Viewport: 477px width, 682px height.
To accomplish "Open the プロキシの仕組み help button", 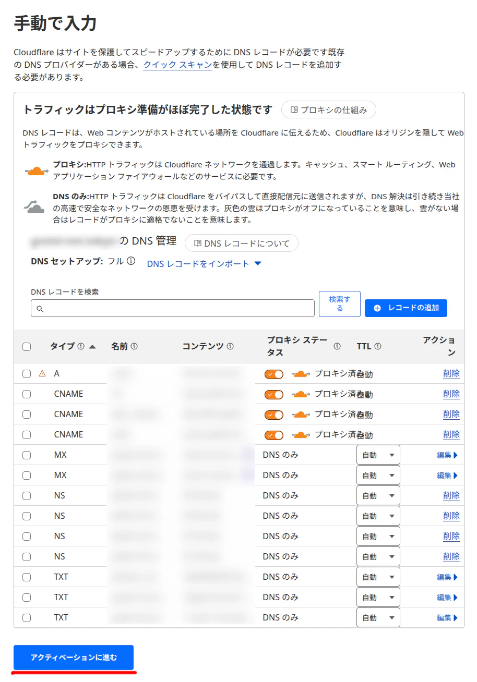I will (329, 110).
